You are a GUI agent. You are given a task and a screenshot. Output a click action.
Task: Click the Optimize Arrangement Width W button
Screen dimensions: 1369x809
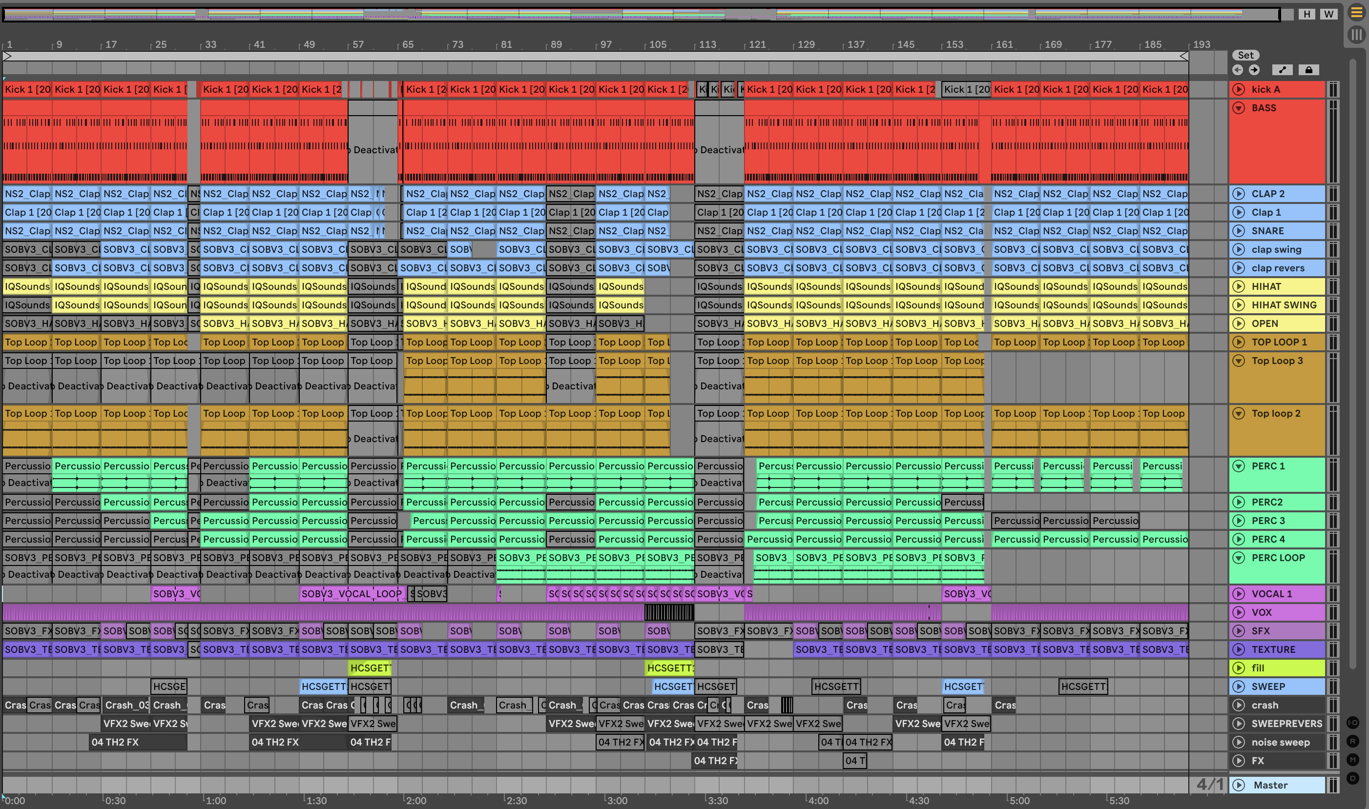1328,14
